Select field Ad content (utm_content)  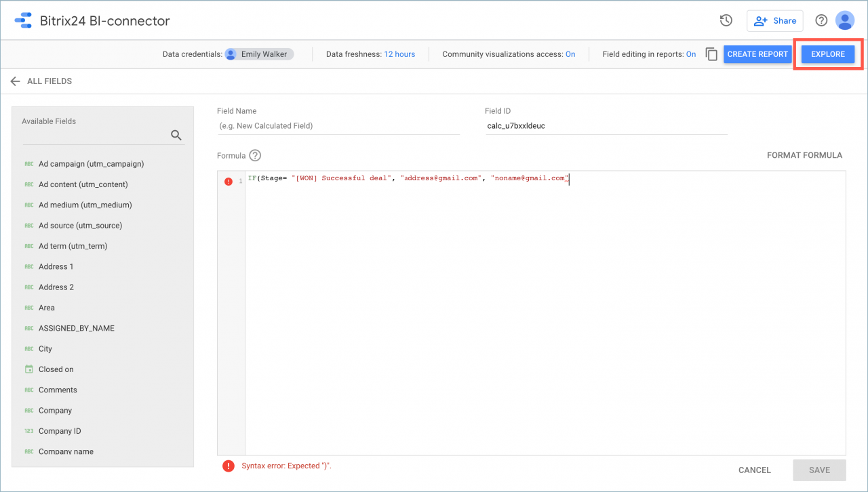tap(83, 184)
